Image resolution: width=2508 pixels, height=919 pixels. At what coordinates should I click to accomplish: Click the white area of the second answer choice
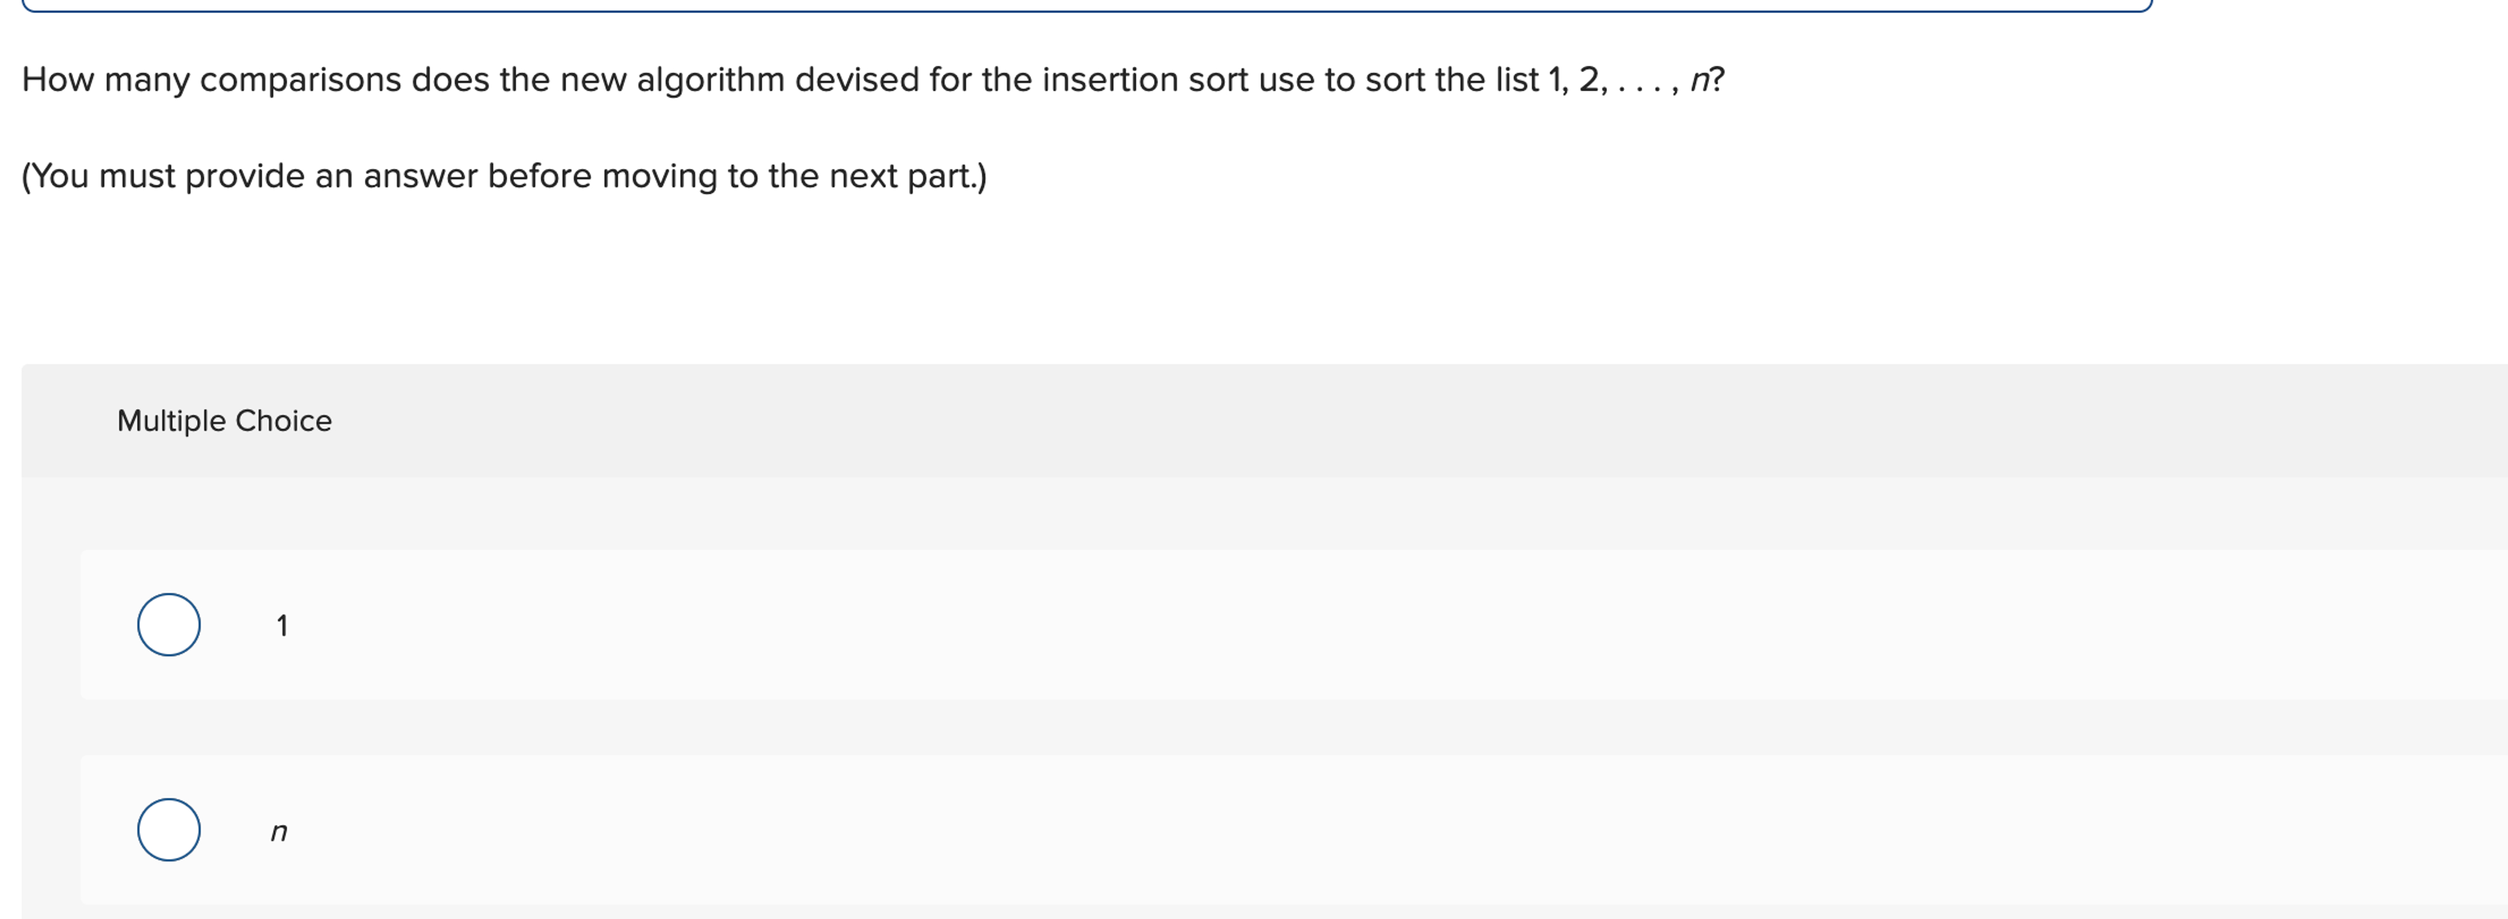(1266, 831)
